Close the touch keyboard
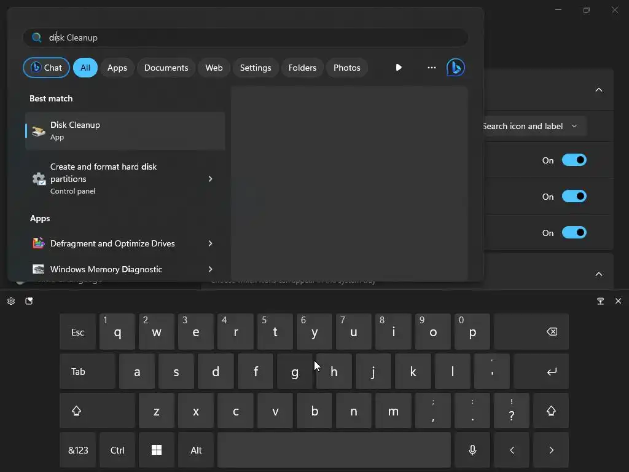Viewport: 629px width, 472px height. (618, 301)
